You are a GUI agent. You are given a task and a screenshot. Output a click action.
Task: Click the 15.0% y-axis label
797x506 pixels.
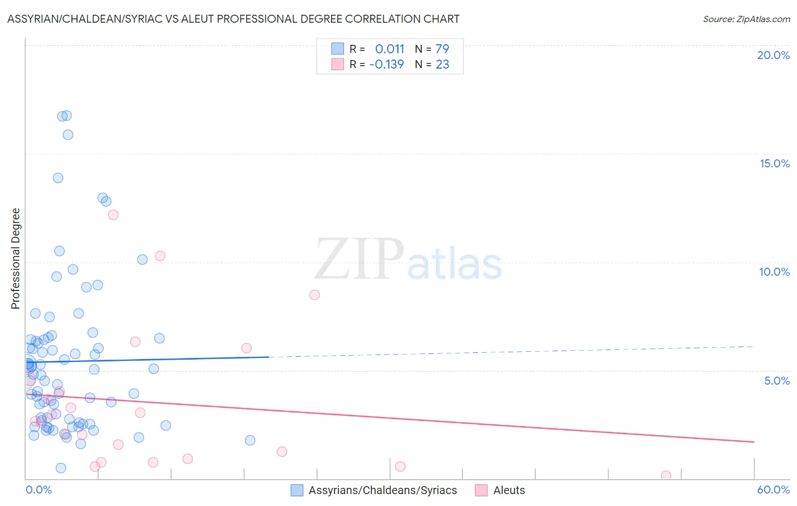coord(774,163)
